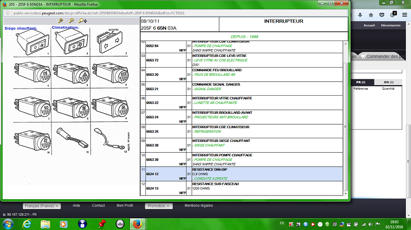411x230 pixels.
Task: Launch the media player taskbar icon
Action: coord(63,224)
